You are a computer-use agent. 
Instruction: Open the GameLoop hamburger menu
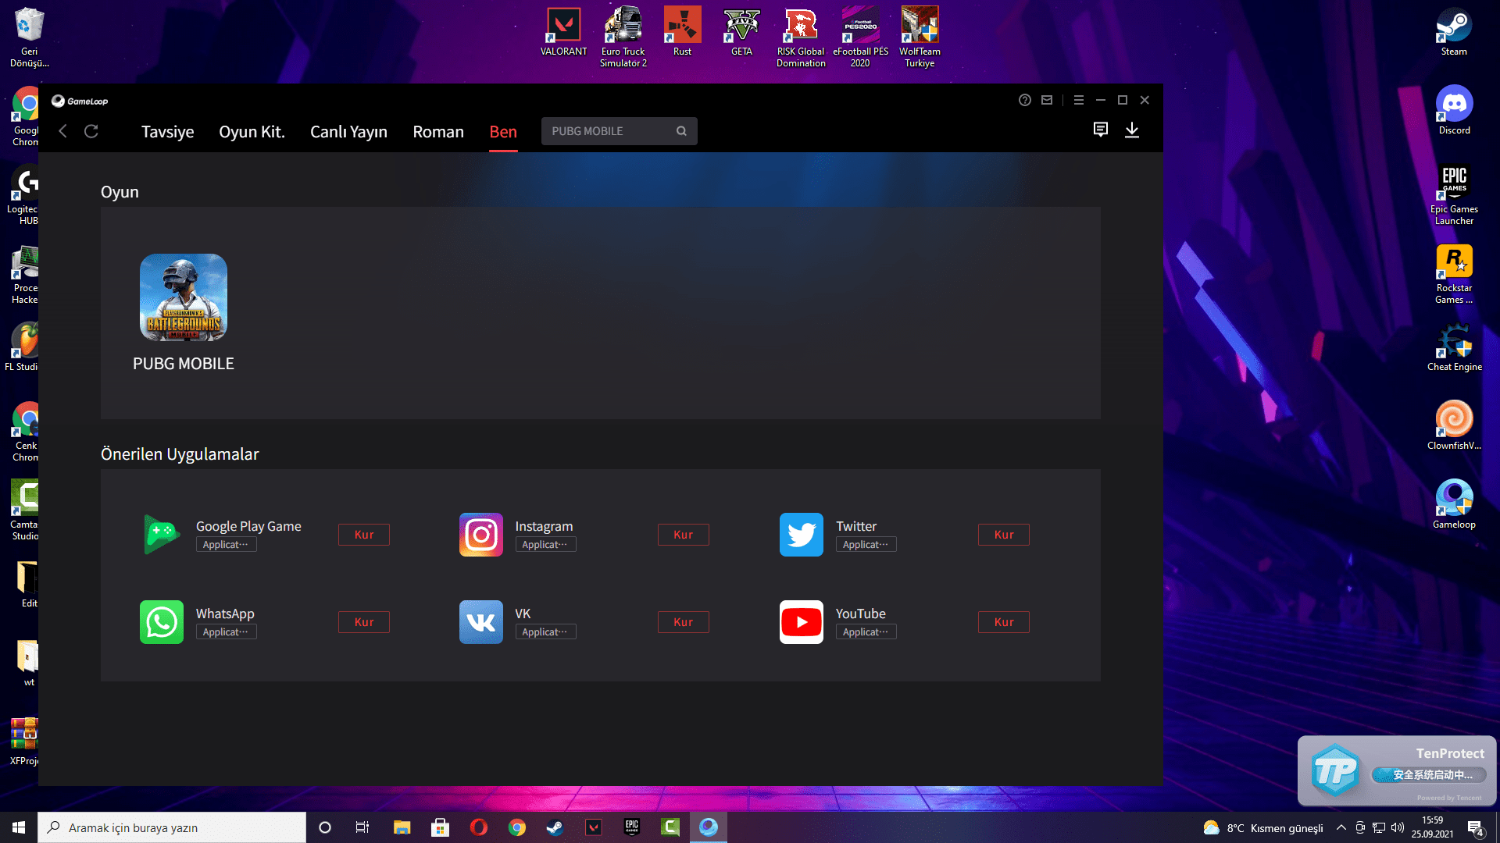click(x=1079, y=100)
